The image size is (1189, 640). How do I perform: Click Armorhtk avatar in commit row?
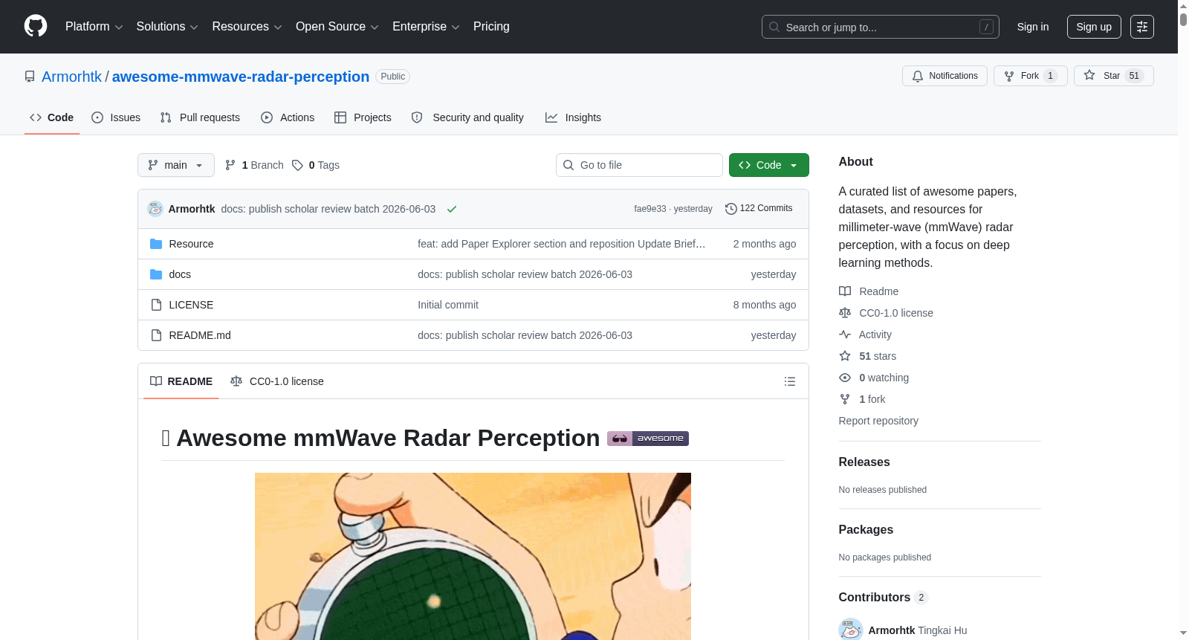(x=155, y=209)
